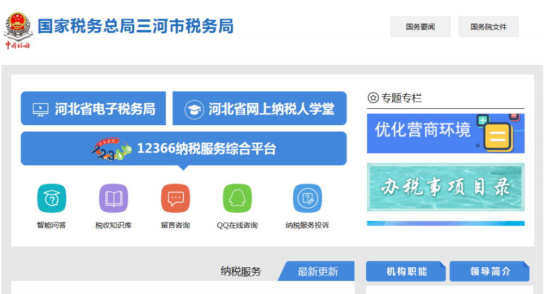Click the 专题专栏 section heading
Viewport: 544px width, 294px height.
(x=401, y=98)
